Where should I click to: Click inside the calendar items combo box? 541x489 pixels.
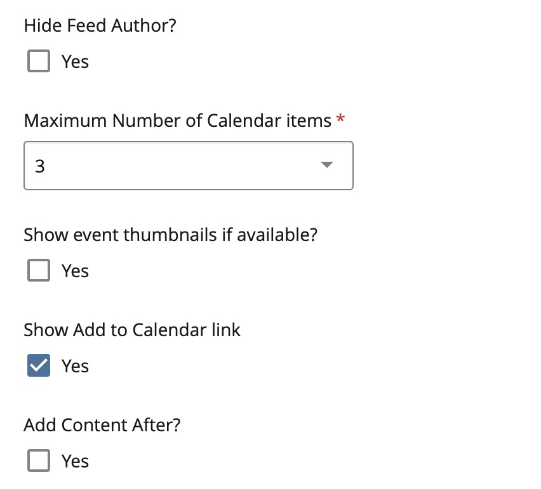pyautogui.click(x=159, y=166)
